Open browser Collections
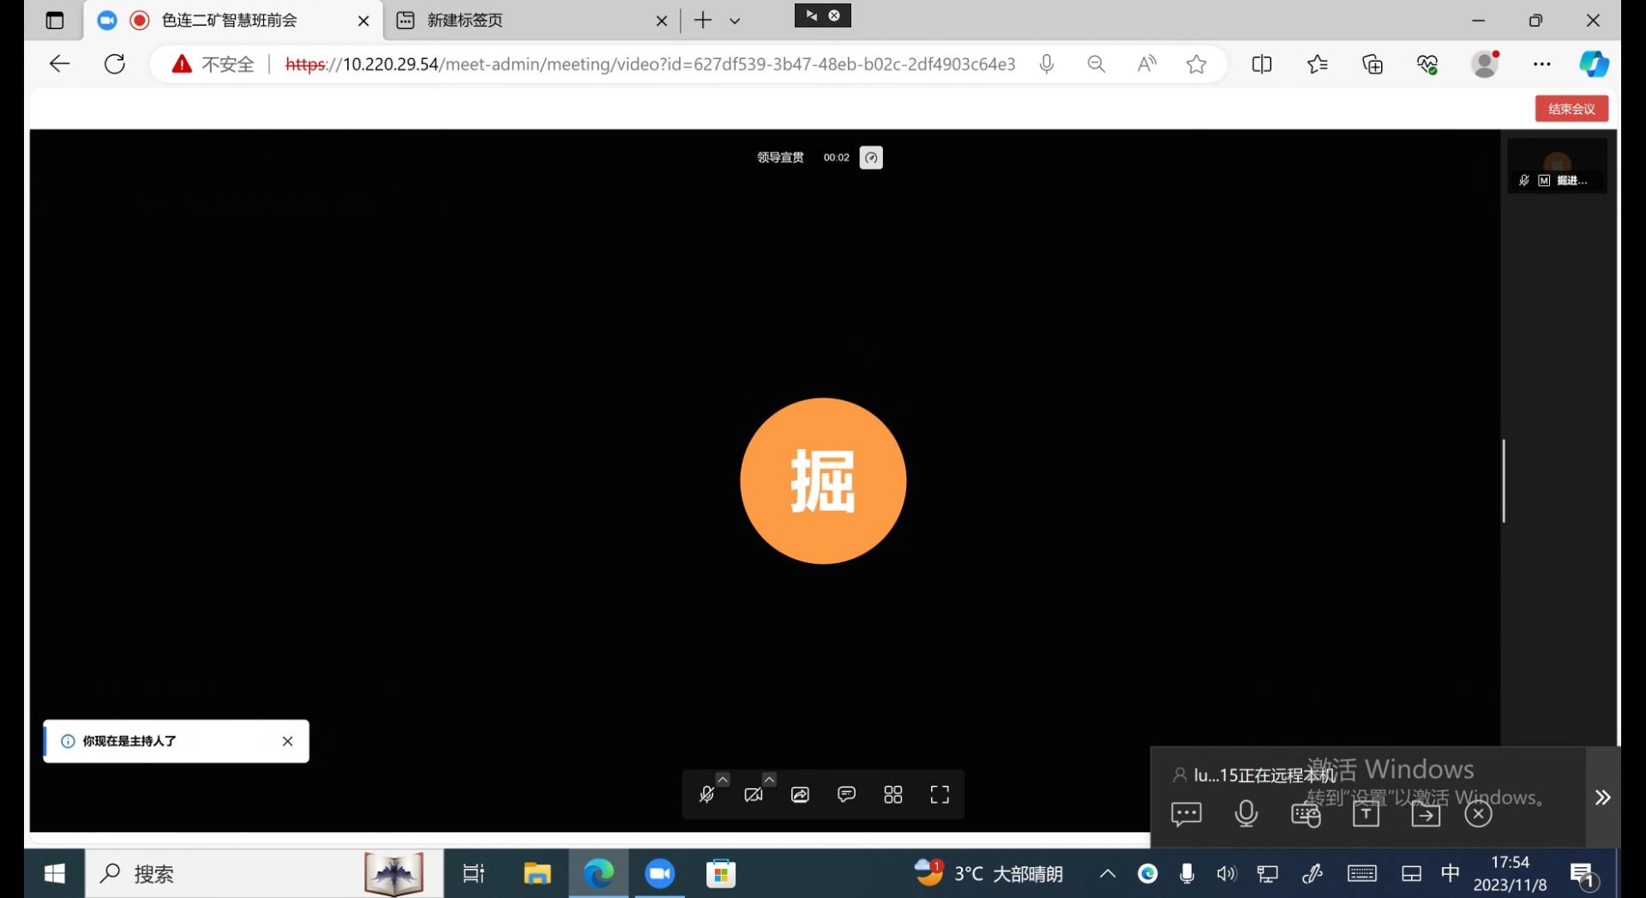Screen dimensions: 1646x898 [x=1373, y=64]
